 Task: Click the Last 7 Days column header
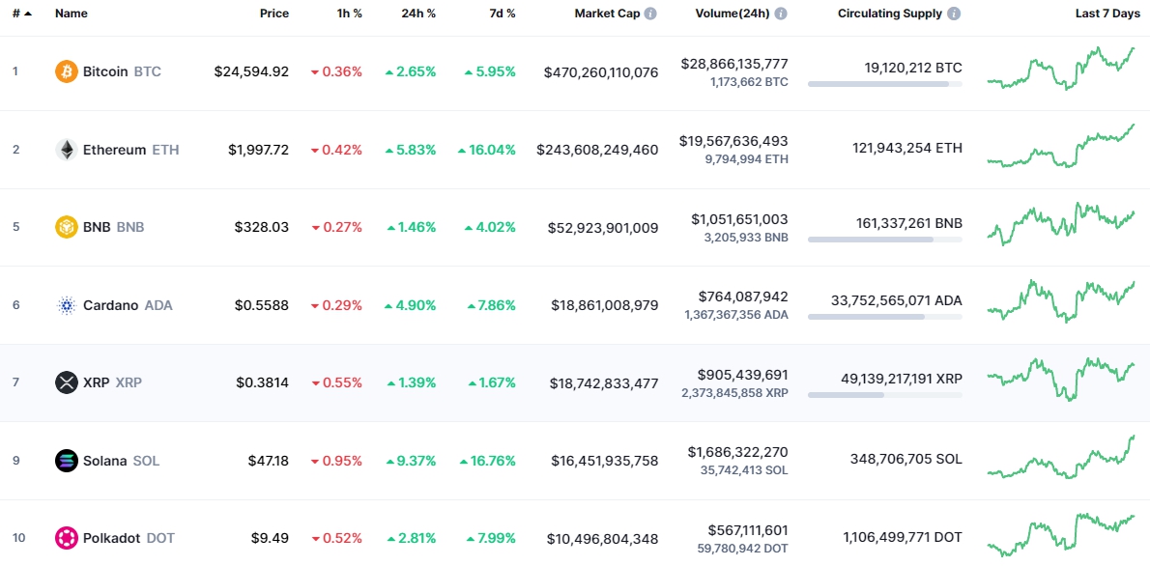[x=1107, y=14]
